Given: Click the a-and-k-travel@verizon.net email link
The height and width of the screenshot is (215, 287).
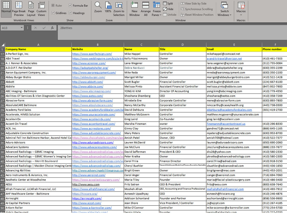Looking at the screenshot, I should pos(224,58).
